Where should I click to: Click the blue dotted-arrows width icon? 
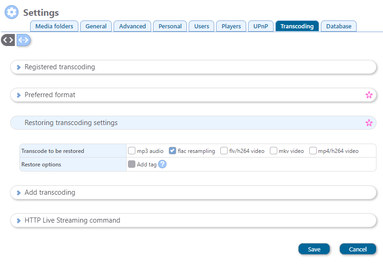(24, 40)
